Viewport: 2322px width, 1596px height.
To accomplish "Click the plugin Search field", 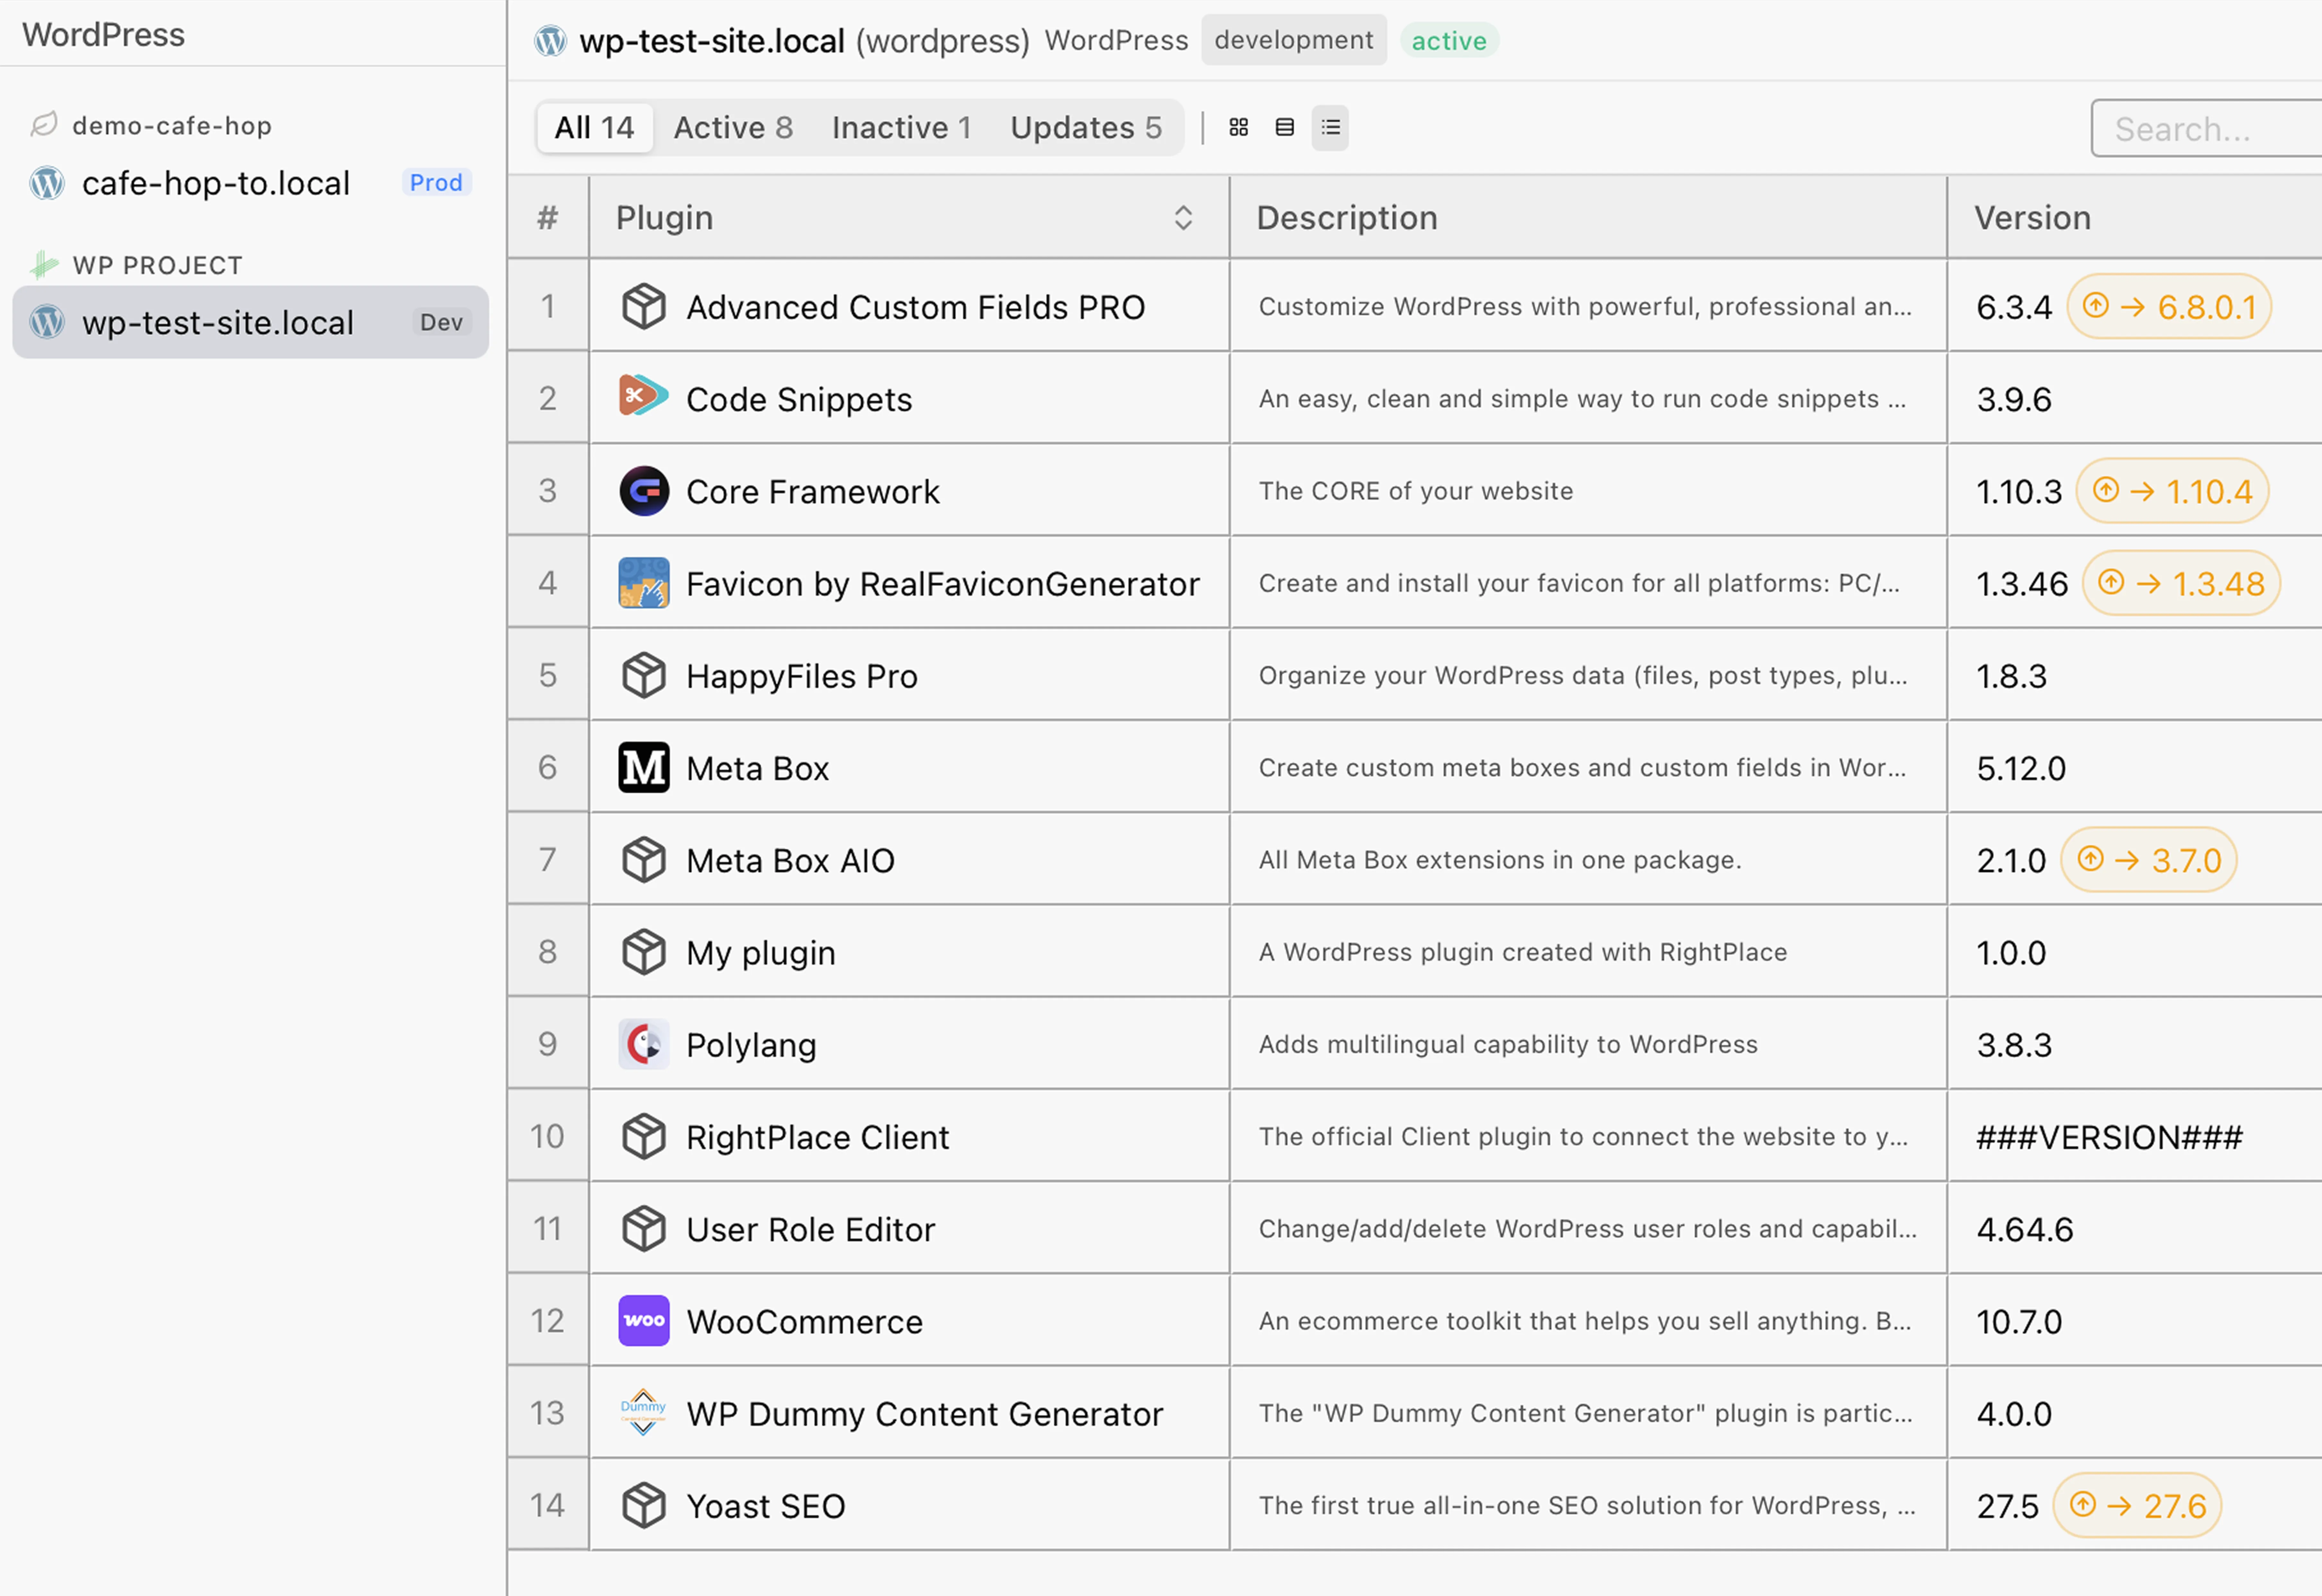I will pos(2207,128).
